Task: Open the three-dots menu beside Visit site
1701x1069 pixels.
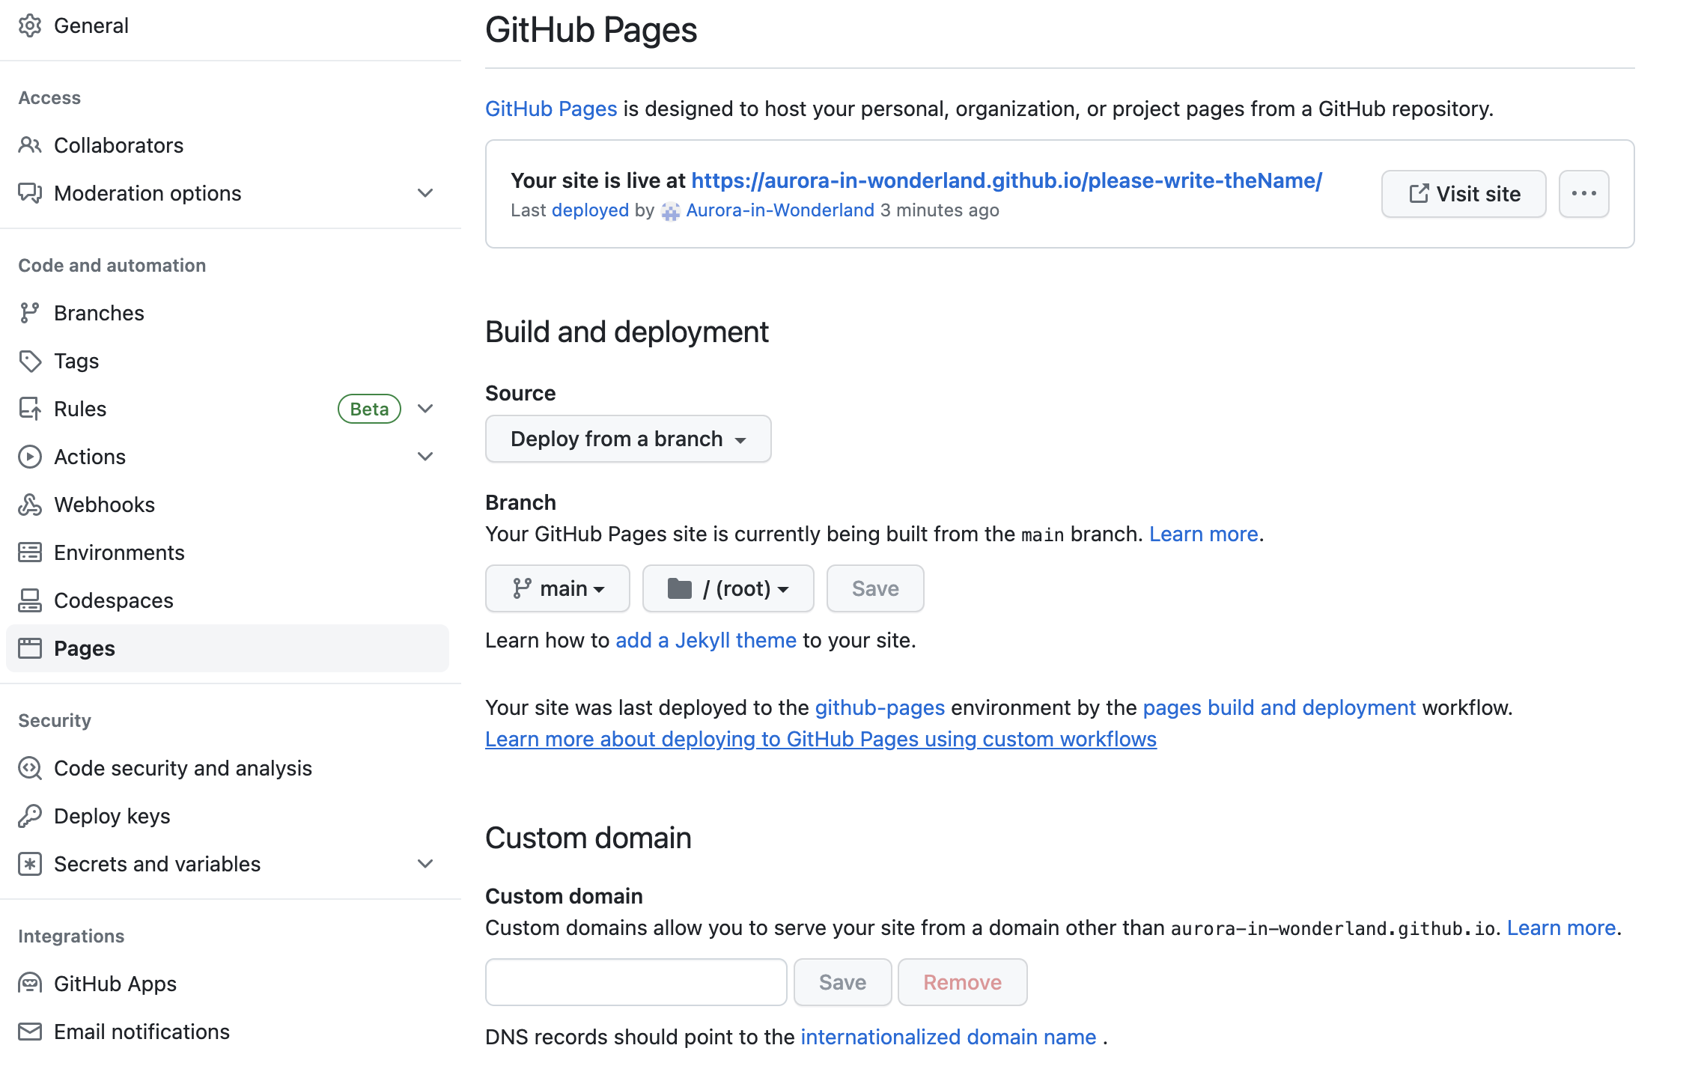Action: [x=1583, y=194]
